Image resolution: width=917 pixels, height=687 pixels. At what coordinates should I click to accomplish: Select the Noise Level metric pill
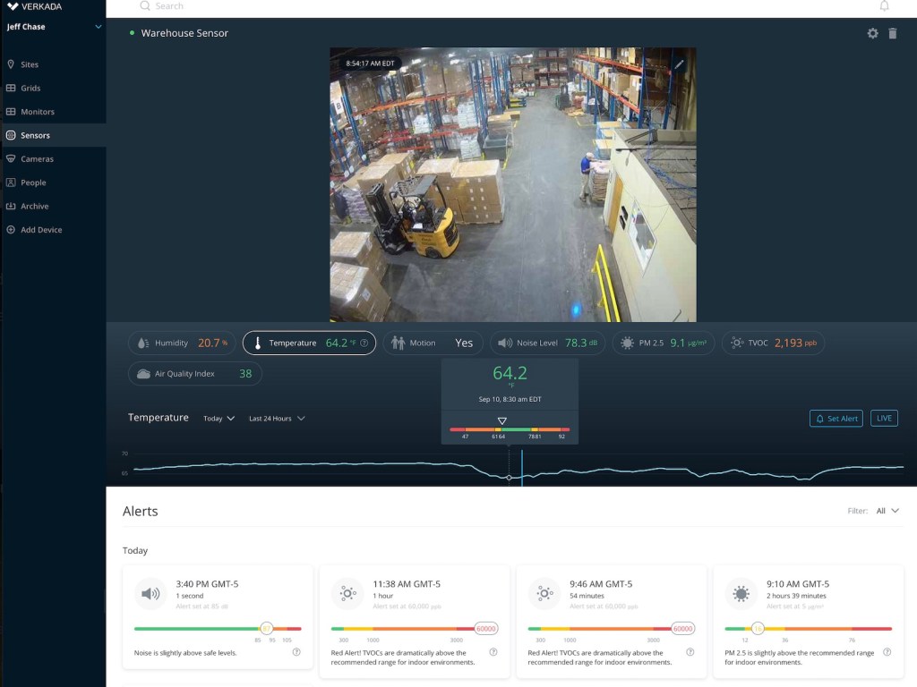(x=547, y=343)
